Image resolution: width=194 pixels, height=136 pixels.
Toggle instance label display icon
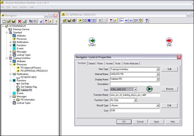(122, 20)
